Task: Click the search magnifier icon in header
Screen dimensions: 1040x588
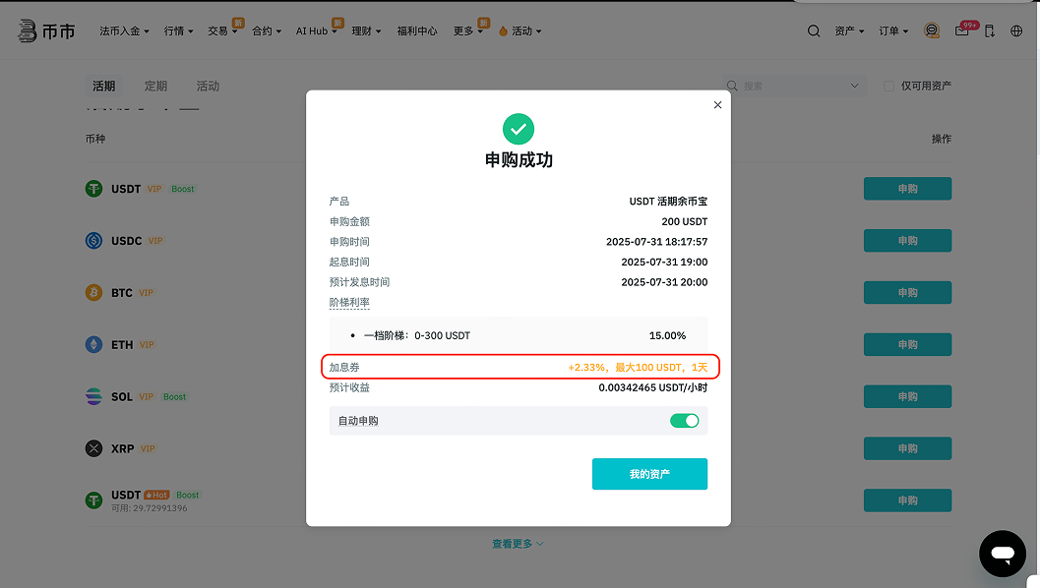Action: click(814, 30)
